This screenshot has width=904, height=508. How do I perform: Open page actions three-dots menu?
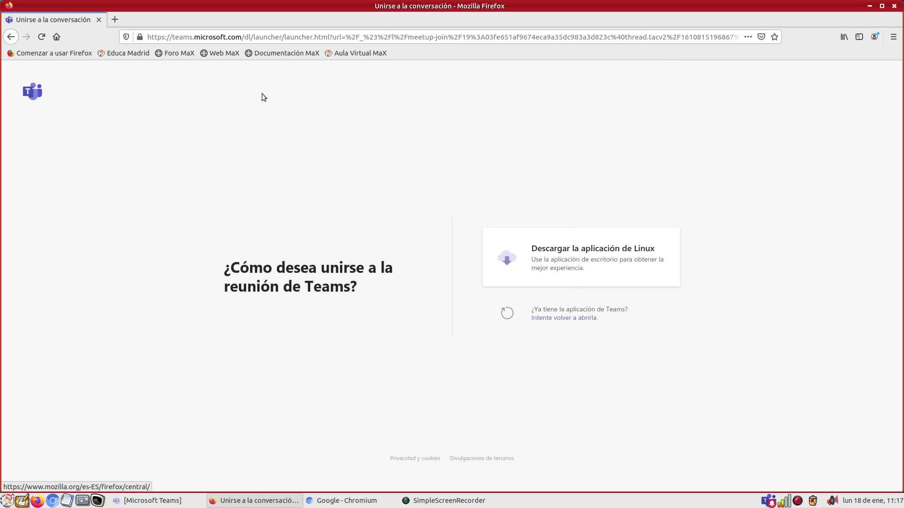click(748, 37)
